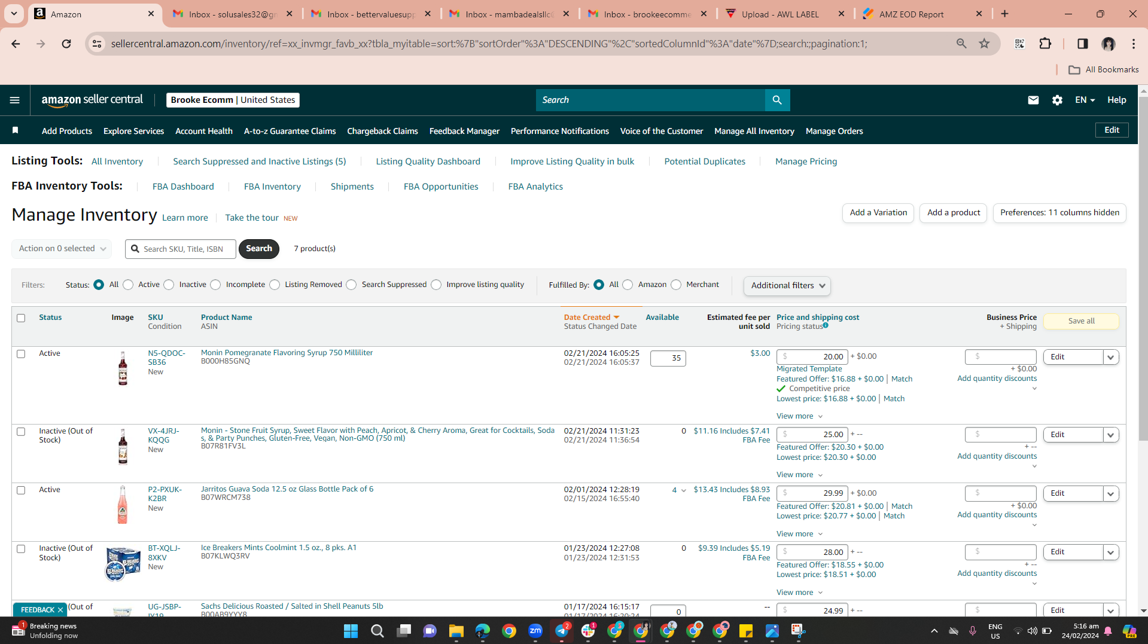Filter Fulfilled By Amazon radio button

pyautogui.click(x=628, y=285)
